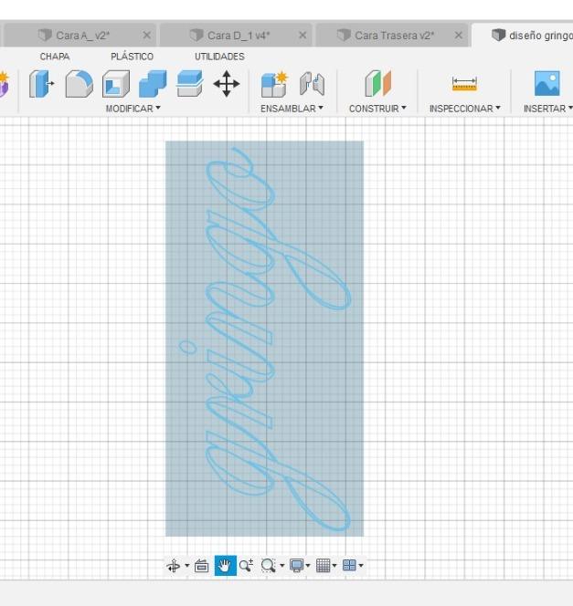This screenshot has width=573, height=606.
Task: Click the New Component icon
Action: (x=274, y=84)
